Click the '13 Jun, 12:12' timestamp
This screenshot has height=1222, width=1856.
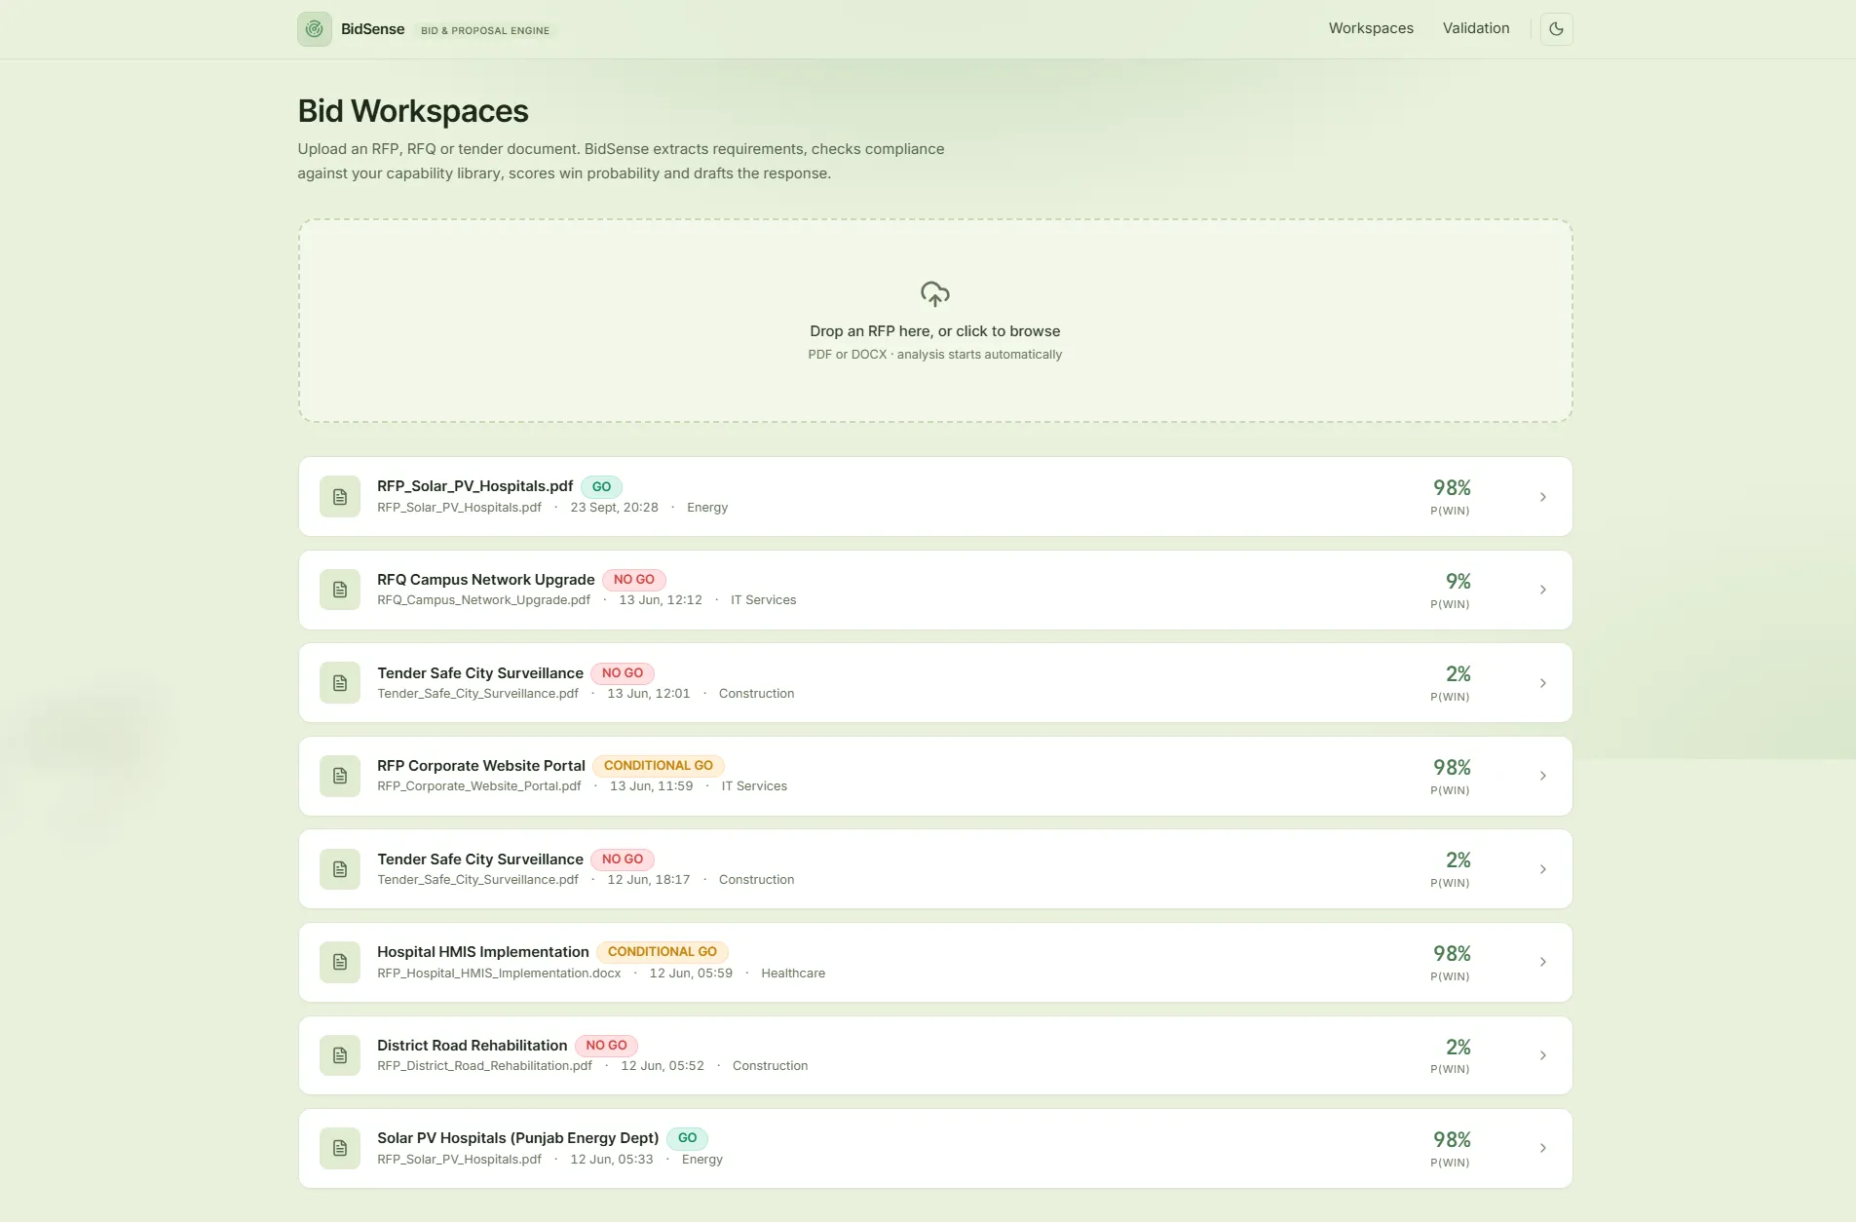pyautogui.click(x=661, y=600)
